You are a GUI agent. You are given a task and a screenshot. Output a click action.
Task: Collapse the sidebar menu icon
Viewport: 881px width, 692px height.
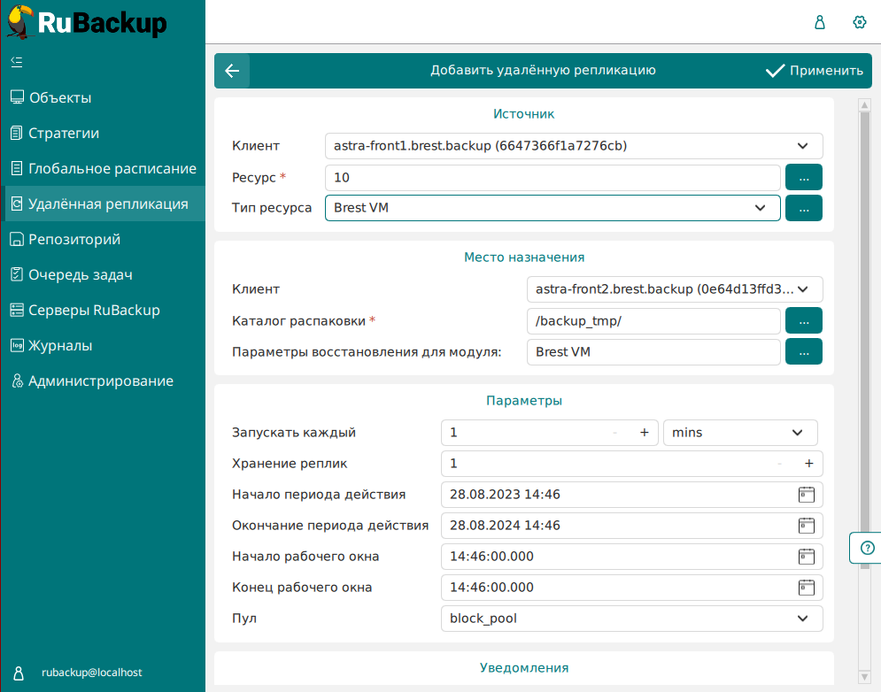pos(16,62)
